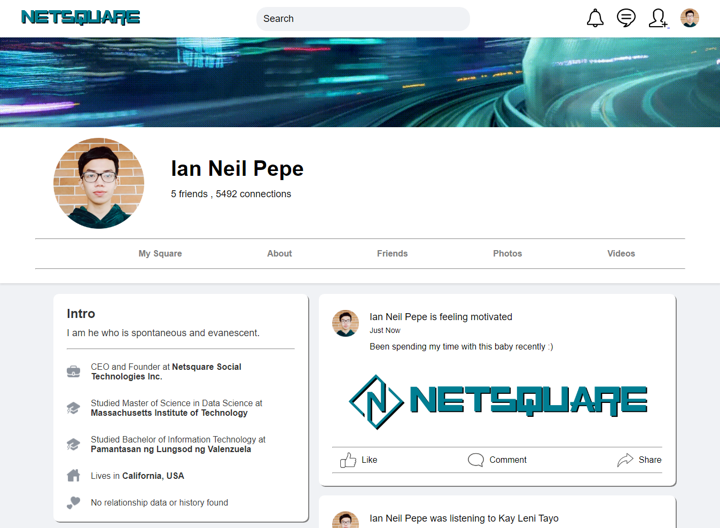Click the Comment speech bubble icon
The image size is (720, 528).
(x=475, y=460)
